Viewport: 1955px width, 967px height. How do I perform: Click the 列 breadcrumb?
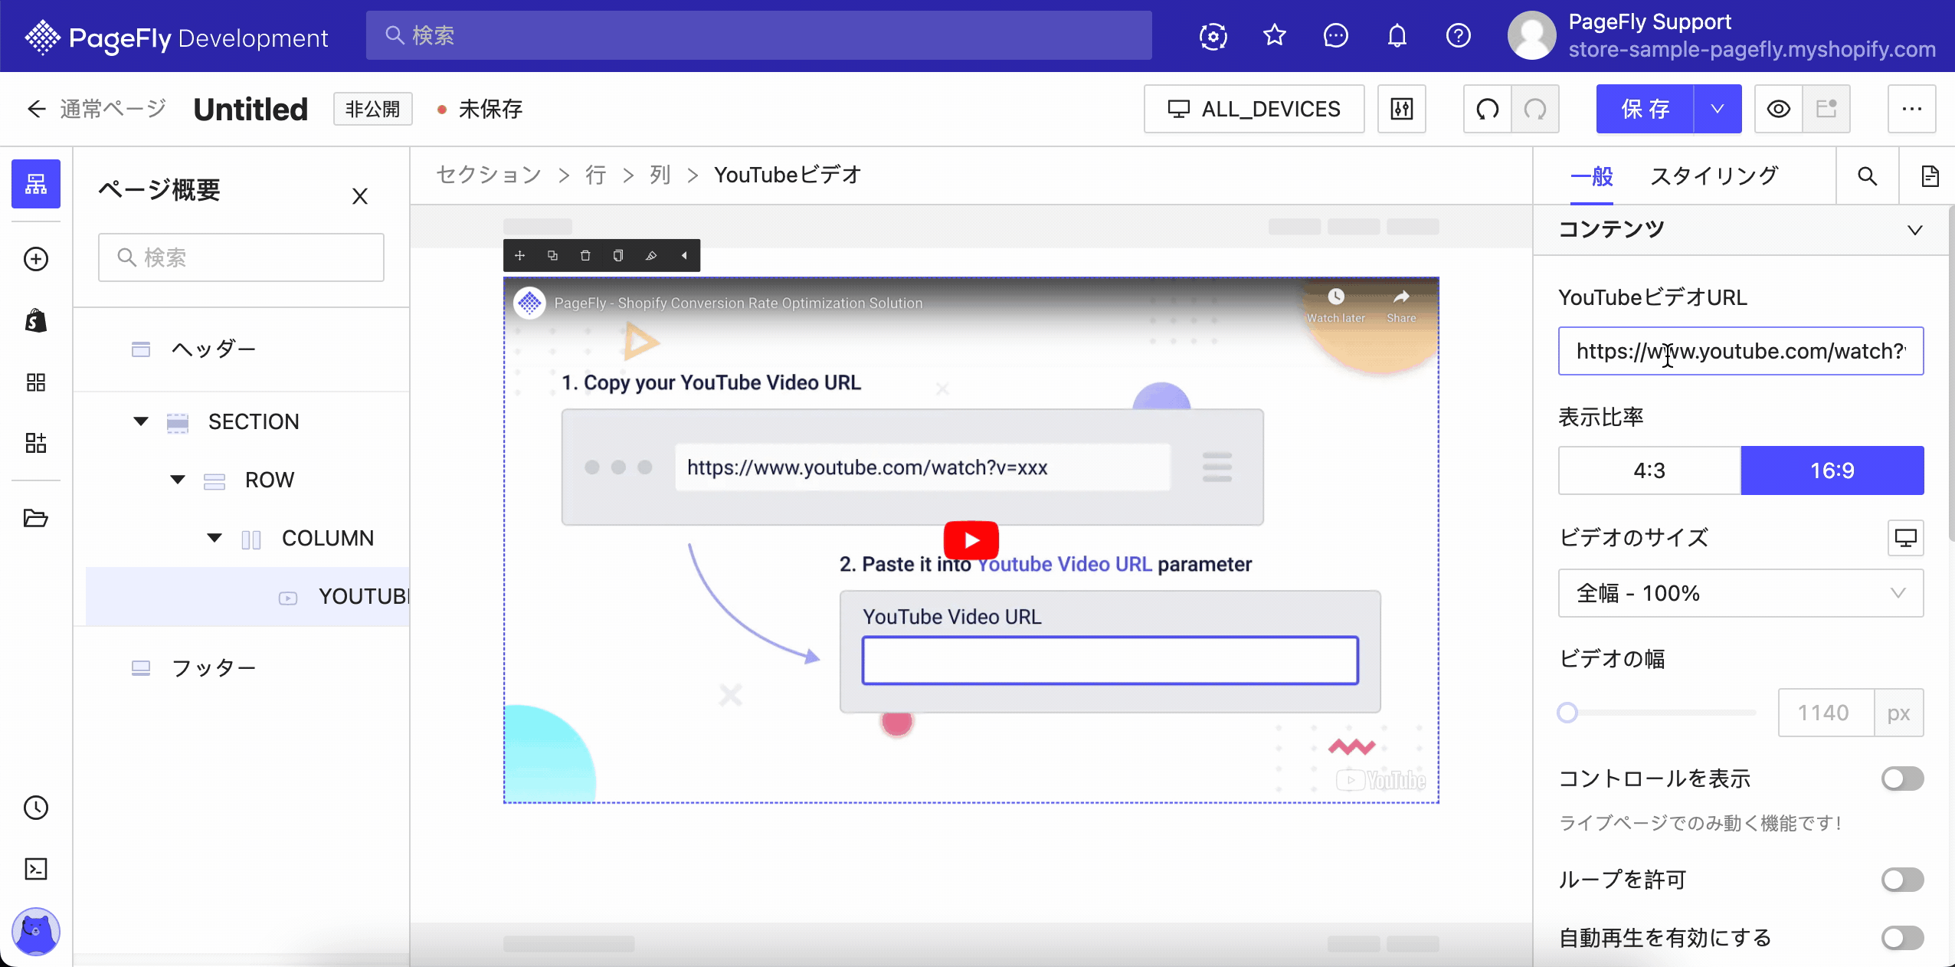click(660, 175)
